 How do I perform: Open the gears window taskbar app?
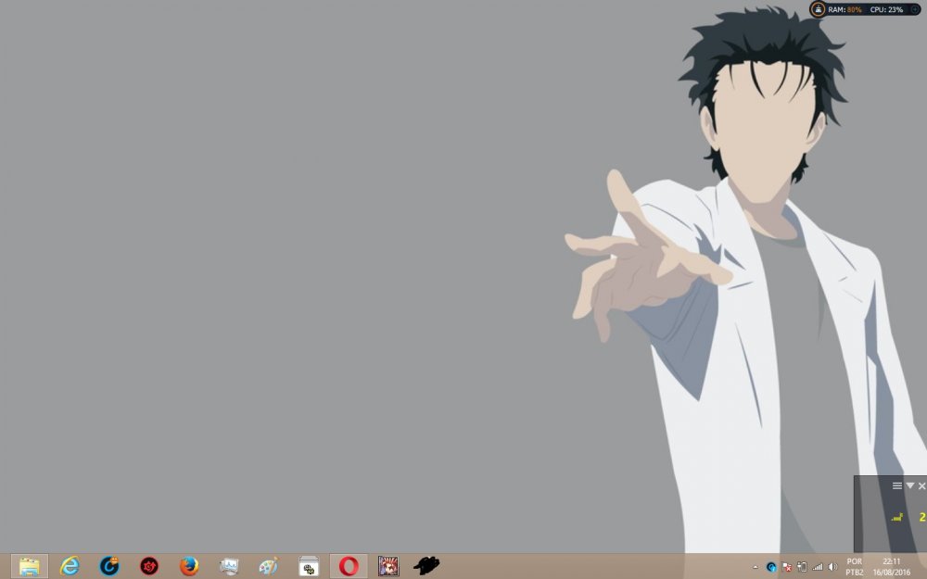click(309, 566)
